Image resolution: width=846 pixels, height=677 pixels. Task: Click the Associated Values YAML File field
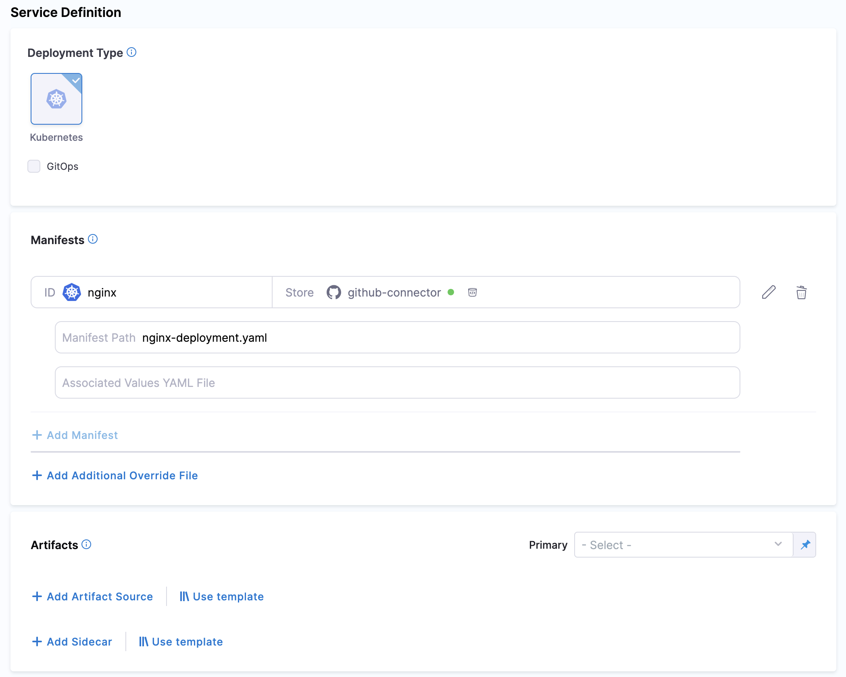pos(397,382)
